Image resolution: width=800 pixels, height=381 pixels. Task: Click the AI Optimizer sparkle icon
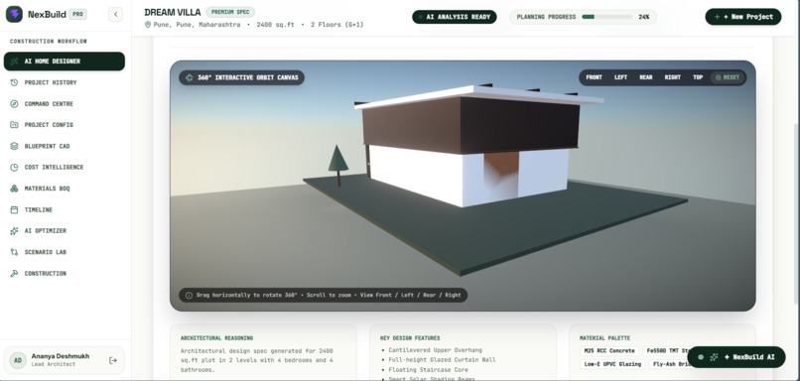[14, 231]
